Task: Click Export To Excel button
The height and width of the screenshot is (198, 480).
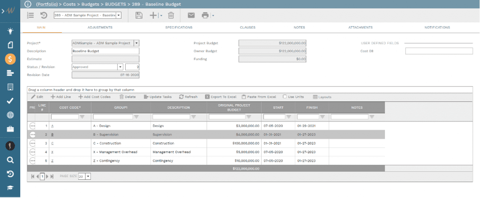Action: [x=221, y=97]
